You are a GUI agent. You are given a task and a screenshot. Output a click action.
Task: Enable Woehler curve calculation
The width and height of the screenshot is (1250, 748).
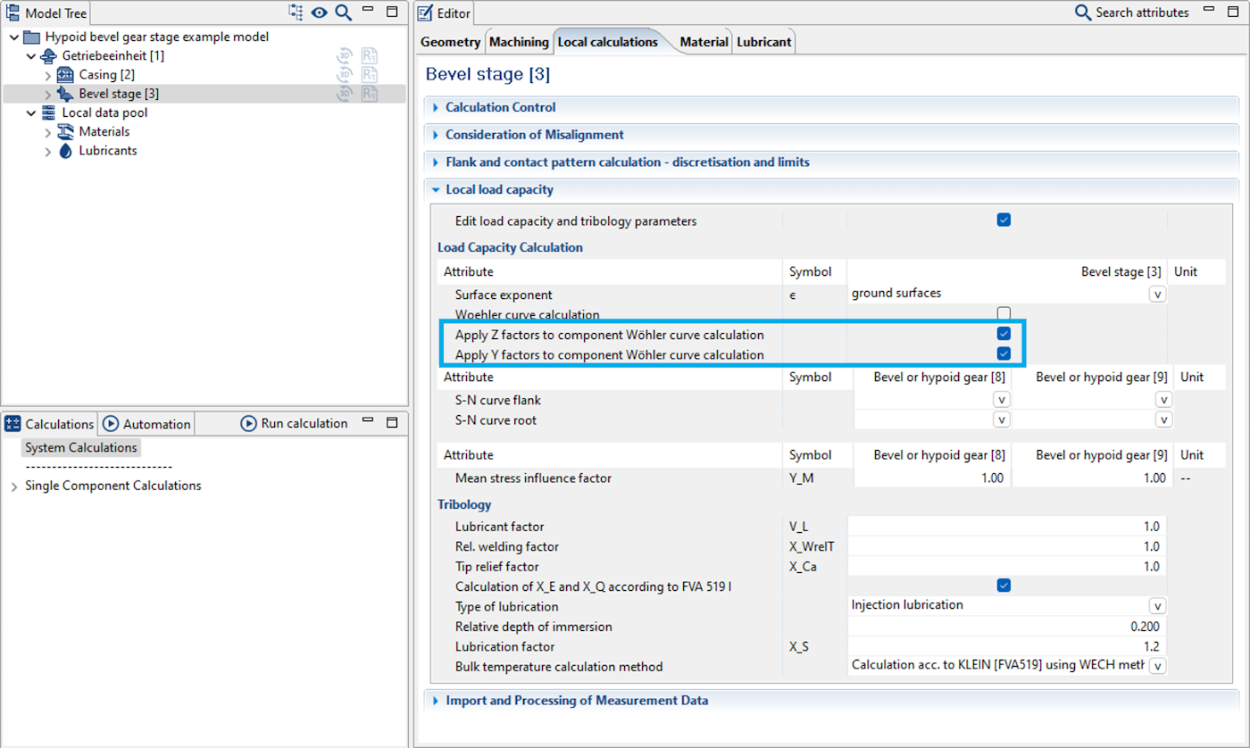coord(1004,314)
